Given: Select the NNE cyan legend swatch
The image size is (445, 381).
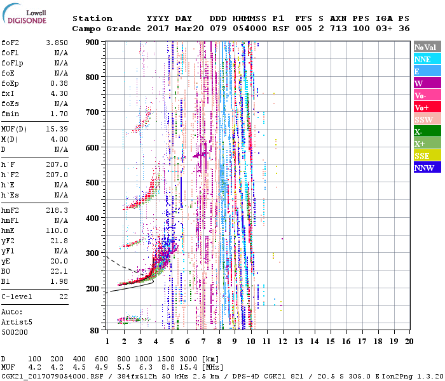Looking at the screenshot, I should tap(427, 59).
